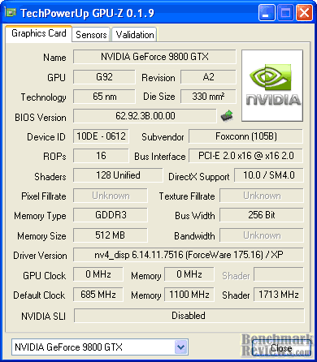The width and height of the screenshot is (317, 362).
Task: Click the GPU Clock value 0 MHz
Action: (98, 274)
